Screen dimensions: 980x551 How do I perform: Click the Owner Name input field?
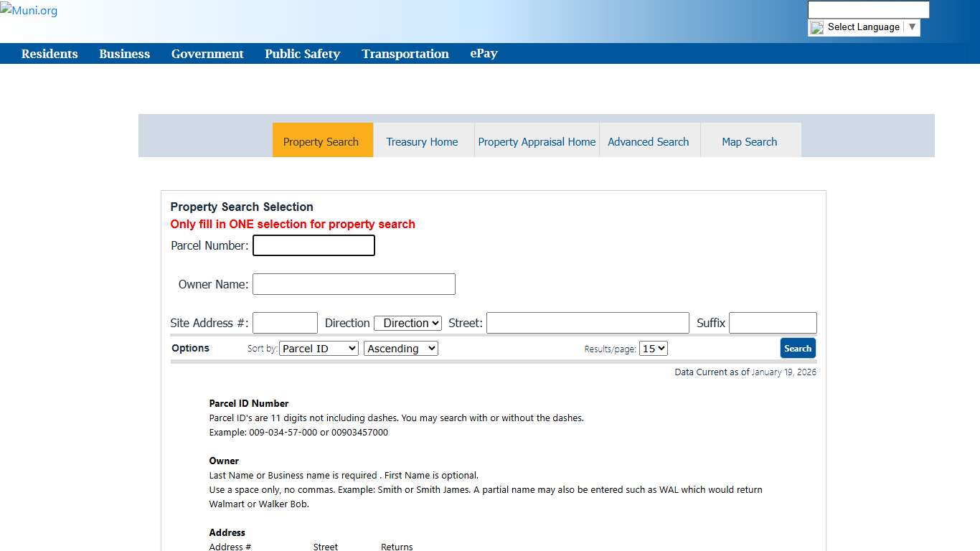click(354, 284)
